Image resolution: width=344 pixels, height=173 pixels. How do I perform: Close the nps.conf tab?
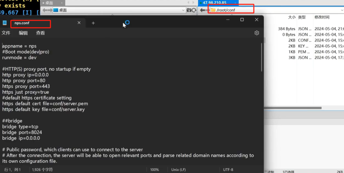(x=79, y=23)
